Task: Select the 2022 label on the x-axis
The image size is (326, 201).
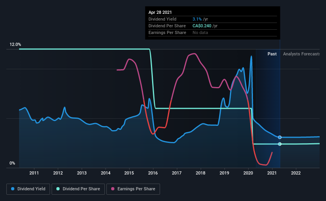Action: pos(296,173)
